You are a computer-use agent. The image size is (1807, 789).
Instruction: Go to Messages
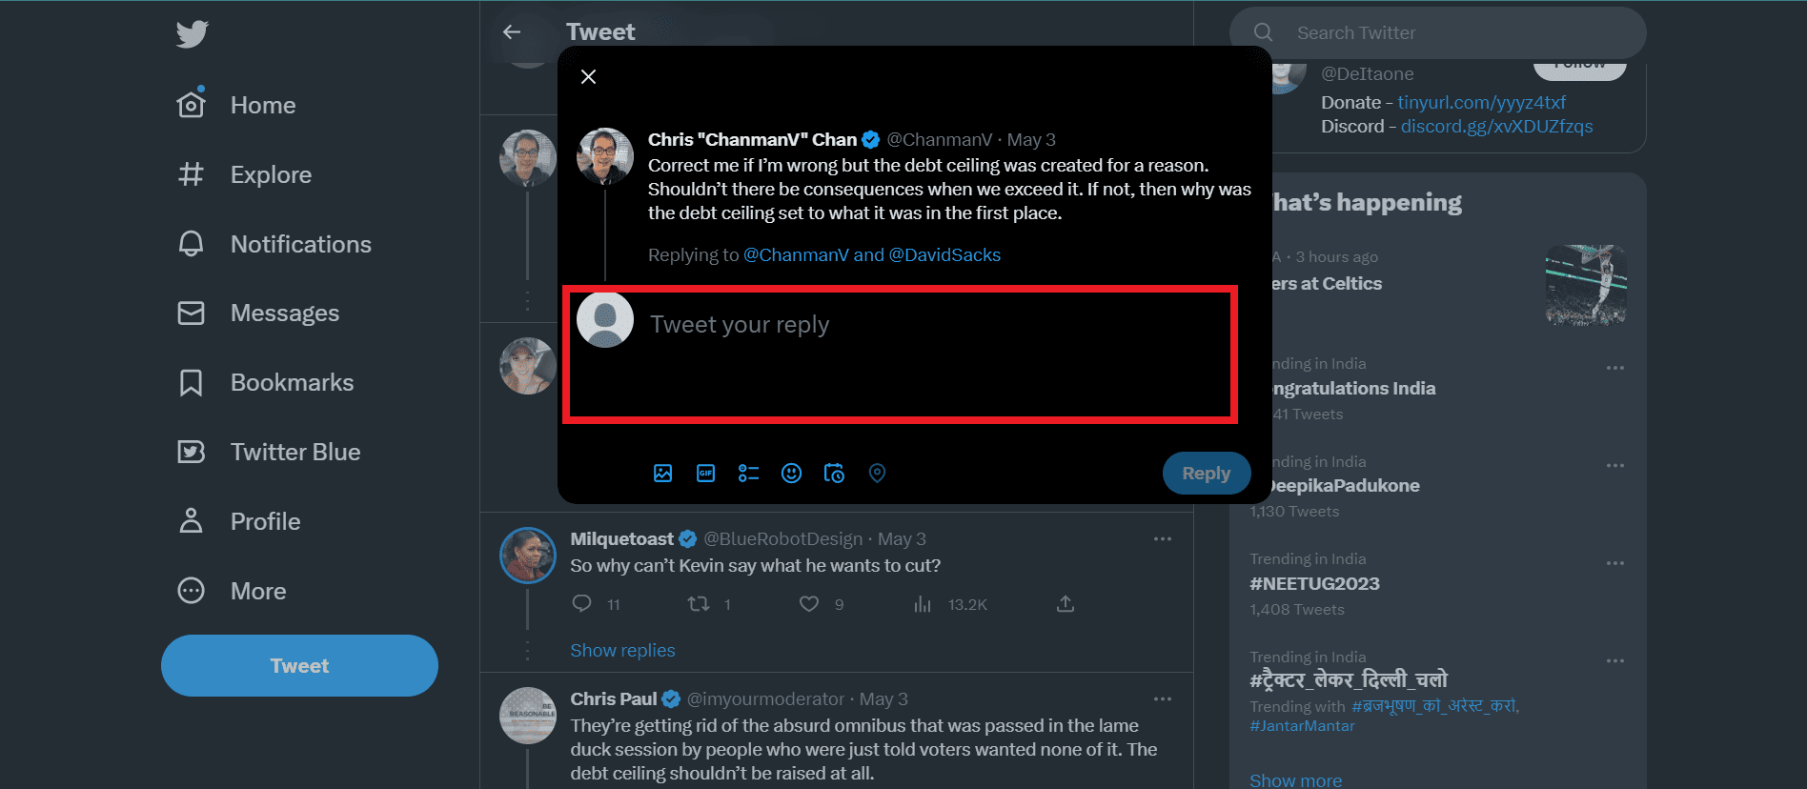pyautogui.click(x=284, y=313)
